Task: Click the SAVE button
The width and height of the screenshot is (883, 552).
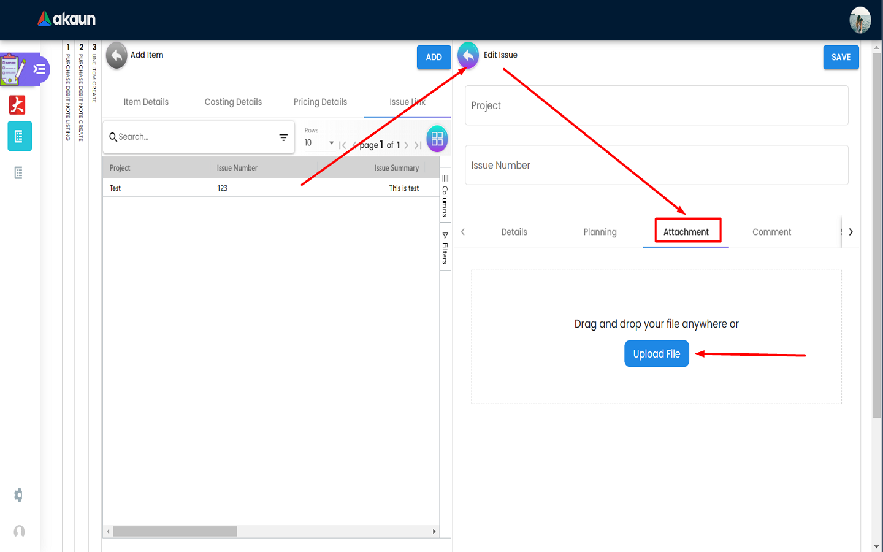Action: point(841,57)
